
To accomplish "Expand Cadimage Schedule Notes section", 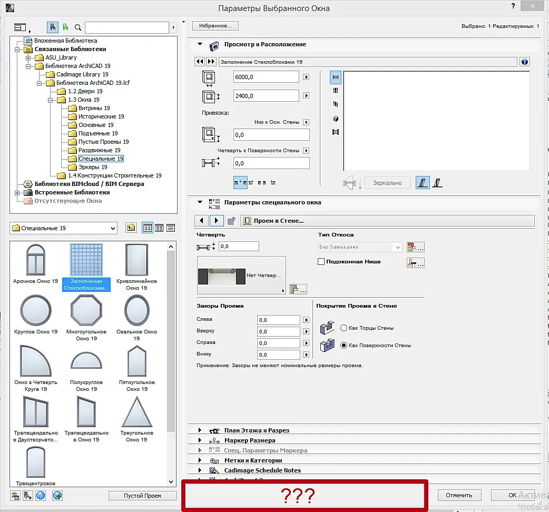I will [x=200, y=470].
